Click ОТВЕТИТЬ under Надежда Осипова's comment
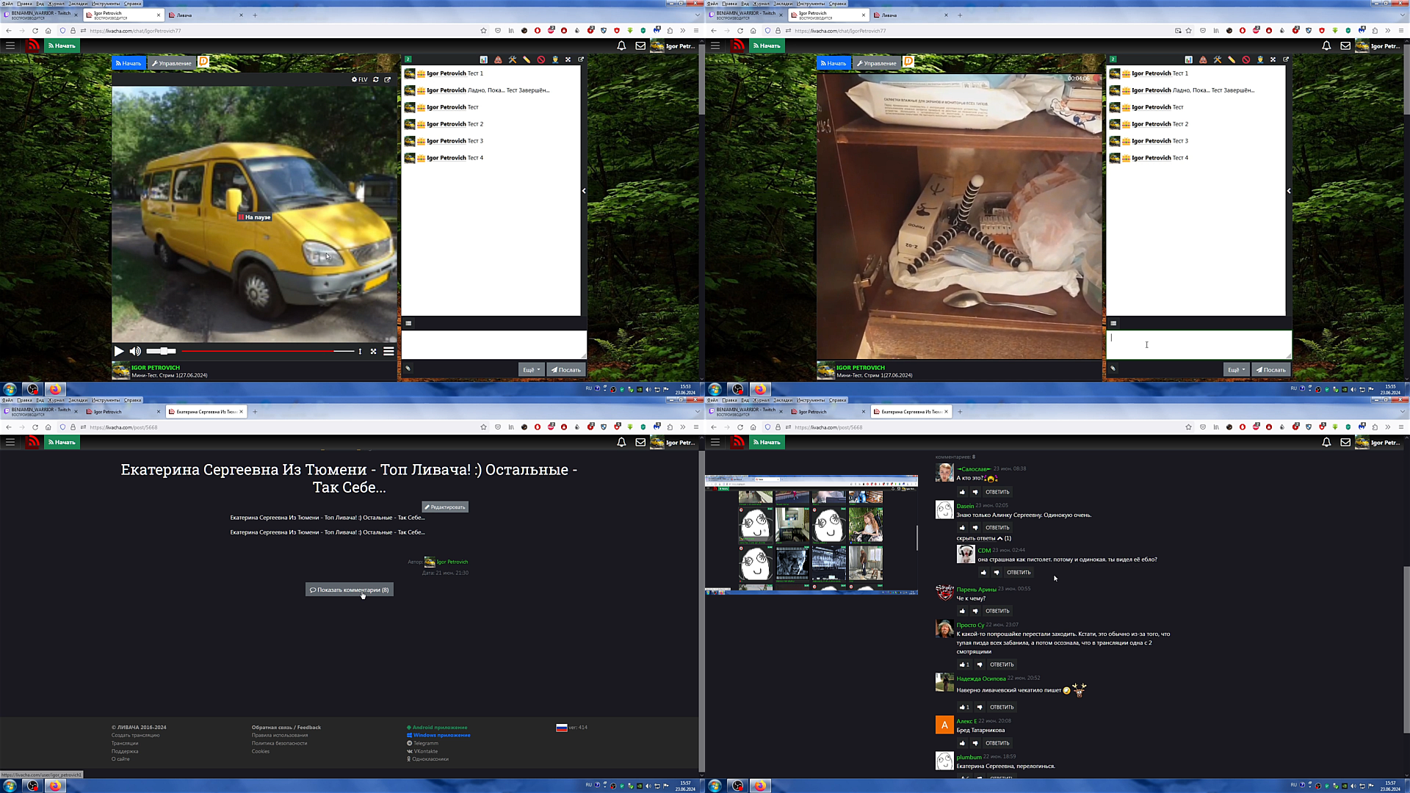Viewport: 1410px width, 793px height. (x=1002, y=707)
